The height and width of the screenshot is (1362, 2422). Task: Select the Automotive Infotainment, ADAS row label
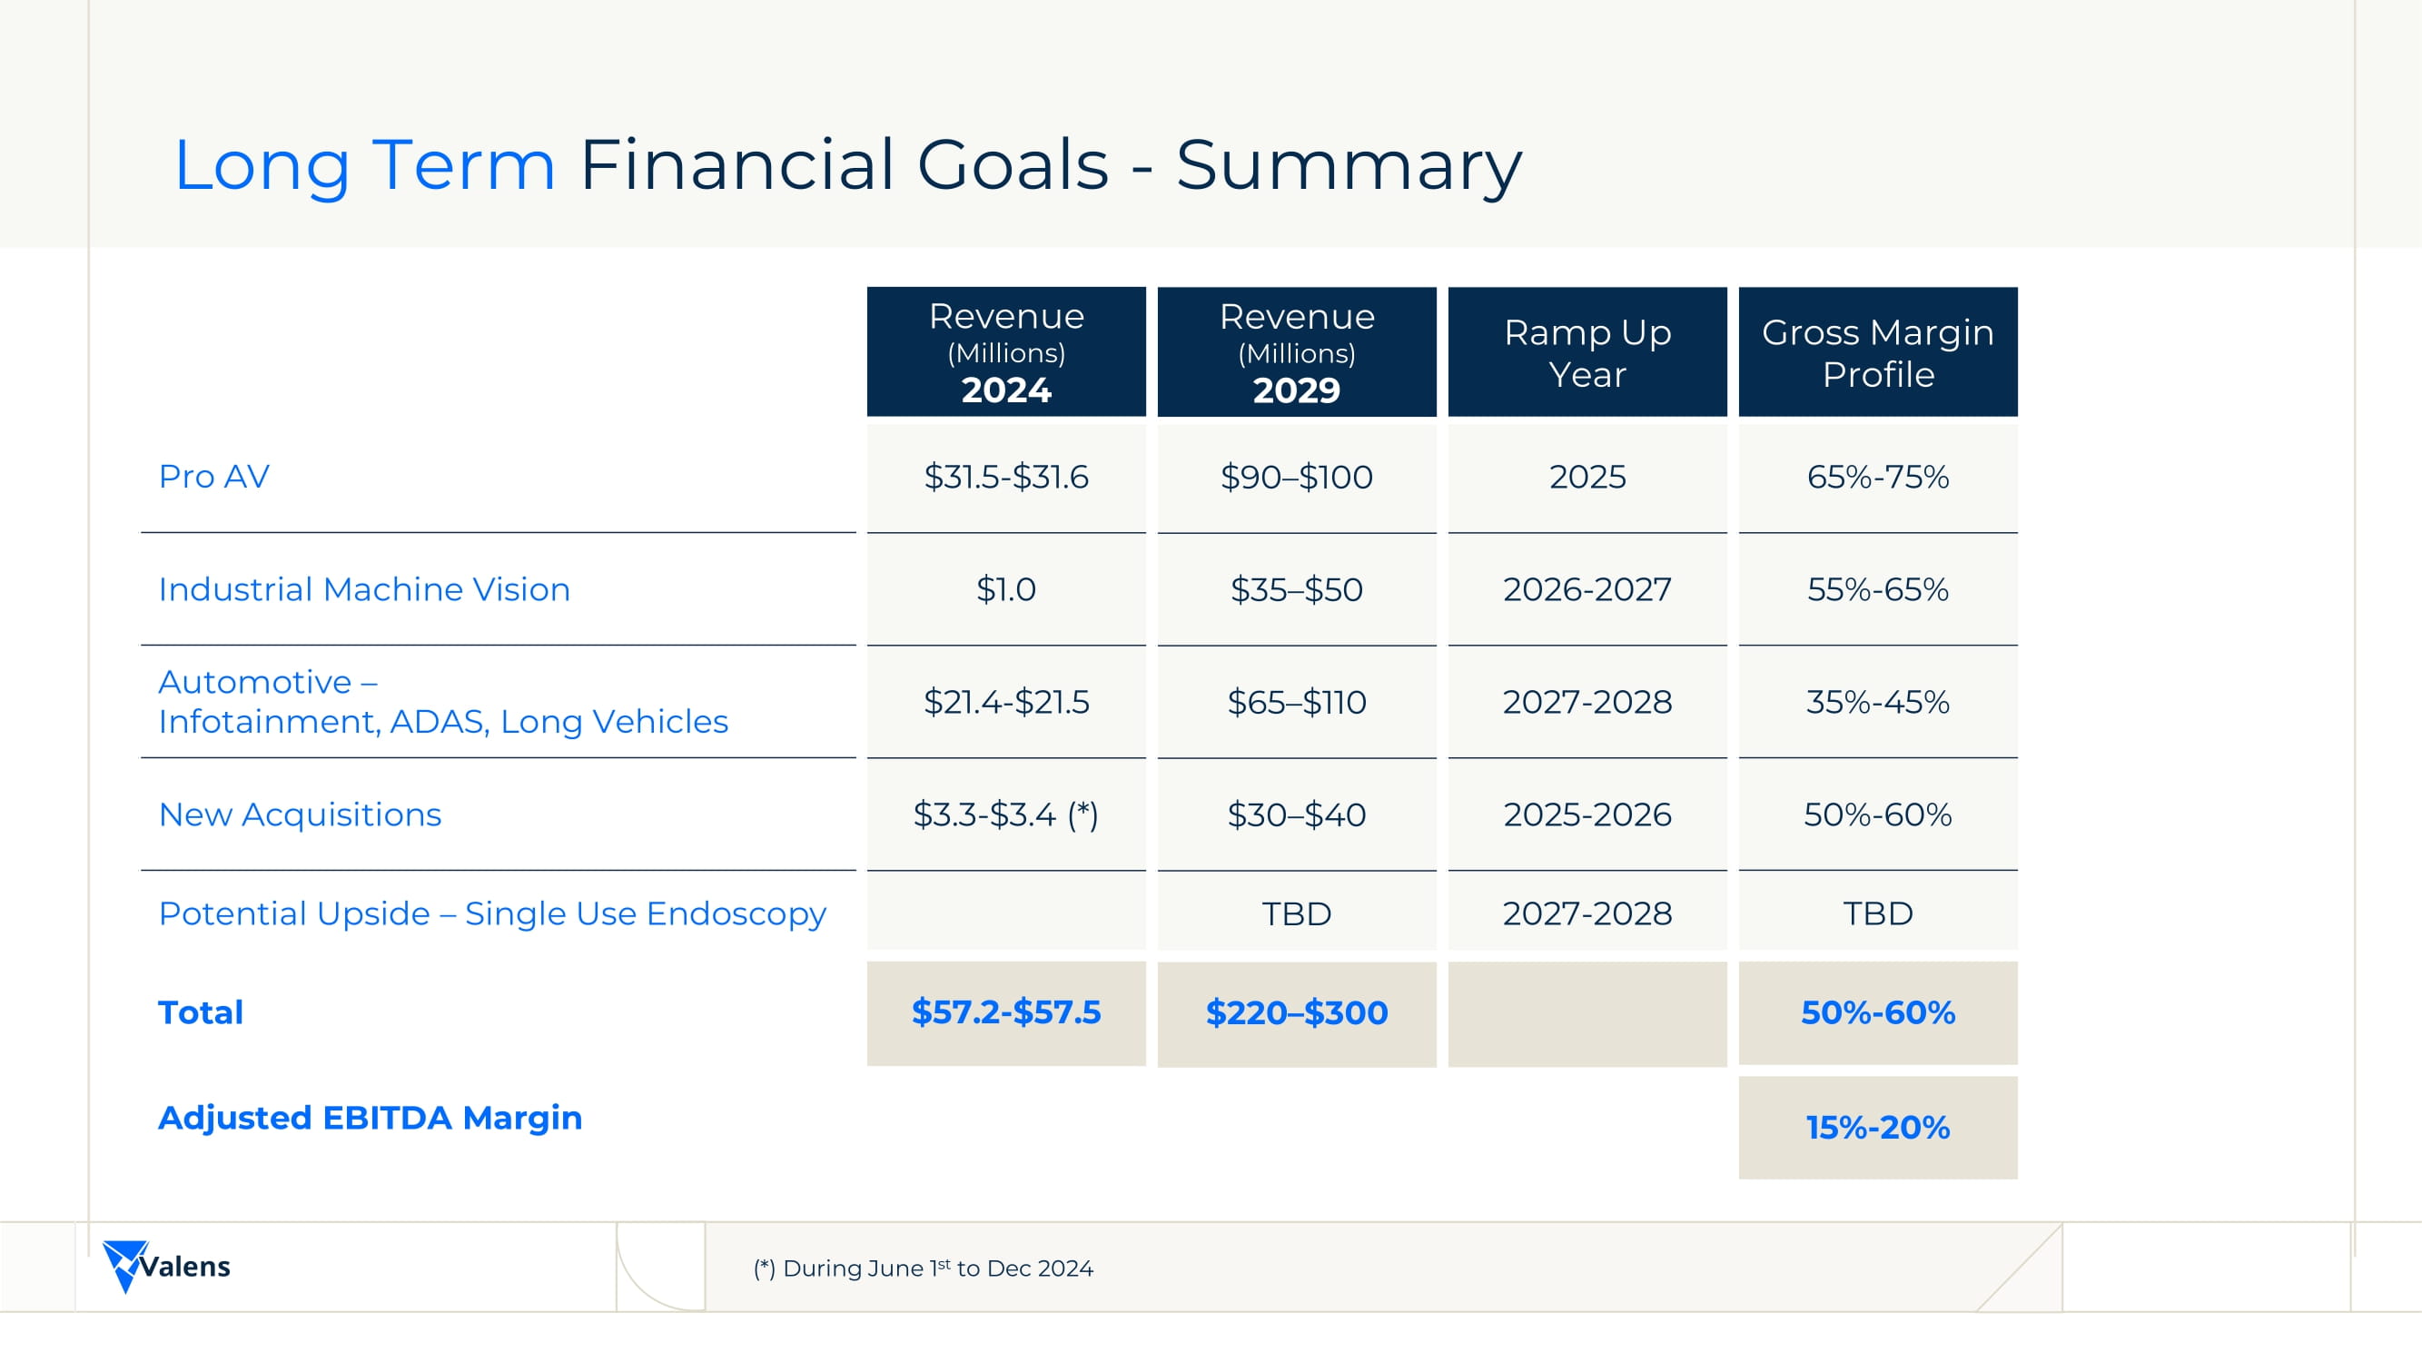tap(443, 701)
